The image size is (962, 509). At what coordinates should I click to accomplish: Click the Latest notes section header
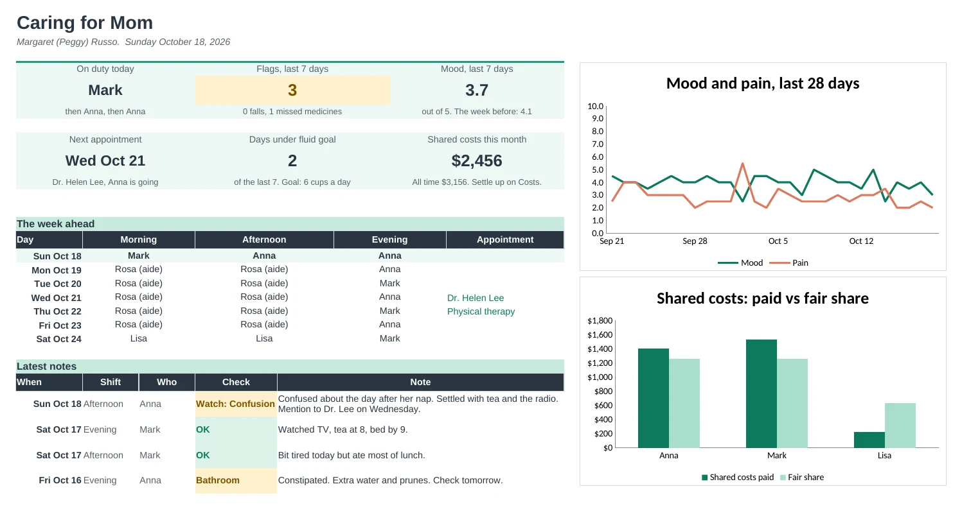click(290, 367)
